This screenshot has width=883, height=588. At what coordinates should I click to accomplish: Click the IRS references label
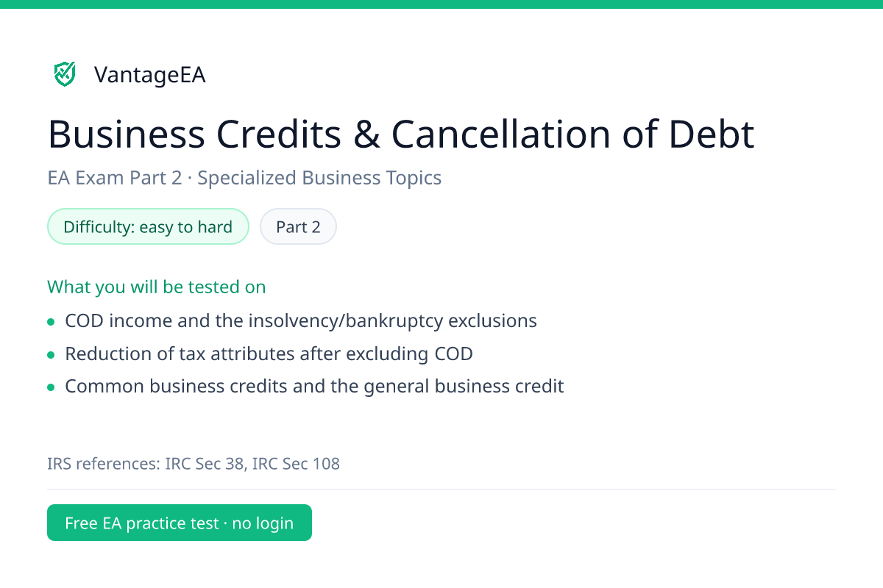point(104,464)
